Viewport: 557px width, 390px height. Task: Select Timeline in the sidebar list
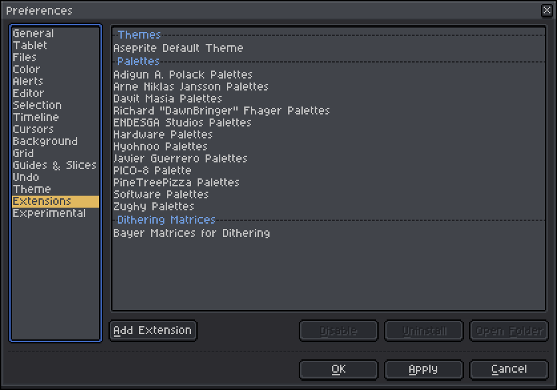tap(36, 117)
